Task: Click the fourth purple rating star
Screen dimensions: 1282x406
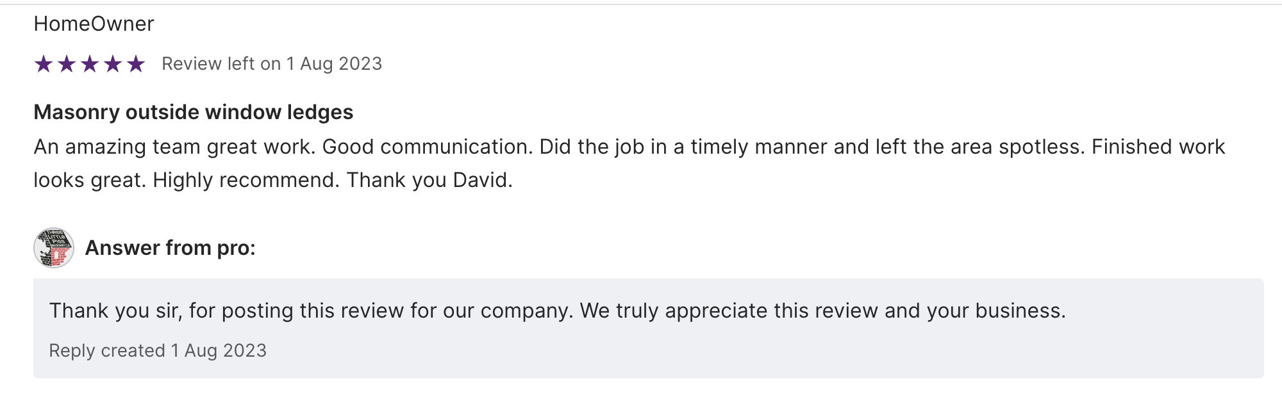Action: pos(113,64)
